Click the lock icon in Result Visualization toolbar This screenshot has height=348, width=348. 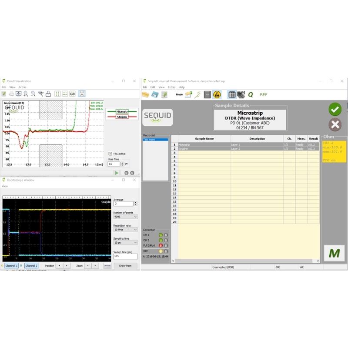click(x=48, y=94)
